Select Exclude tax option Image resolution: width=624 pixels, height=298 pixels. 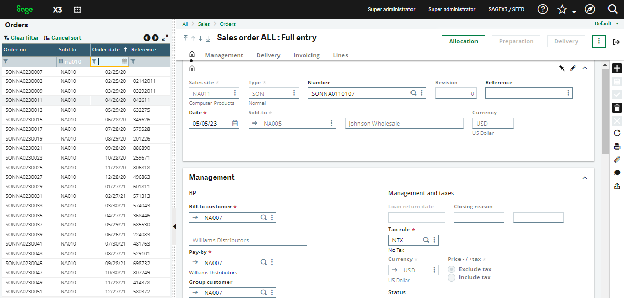pyautogui.click(x=451, y=269)
